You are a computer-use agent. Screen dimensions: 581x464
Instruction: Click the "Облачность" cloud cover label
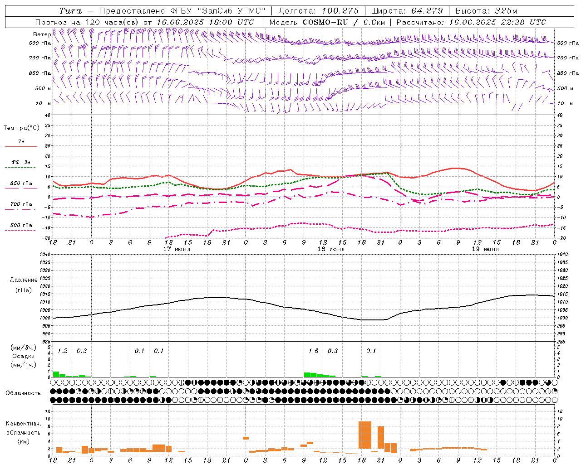point(23,393)
